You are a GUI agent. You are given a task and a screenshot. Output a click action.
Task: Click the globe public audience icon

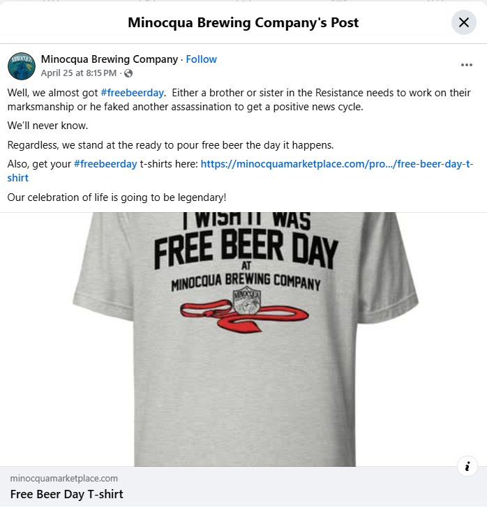(x=128, y=73)
